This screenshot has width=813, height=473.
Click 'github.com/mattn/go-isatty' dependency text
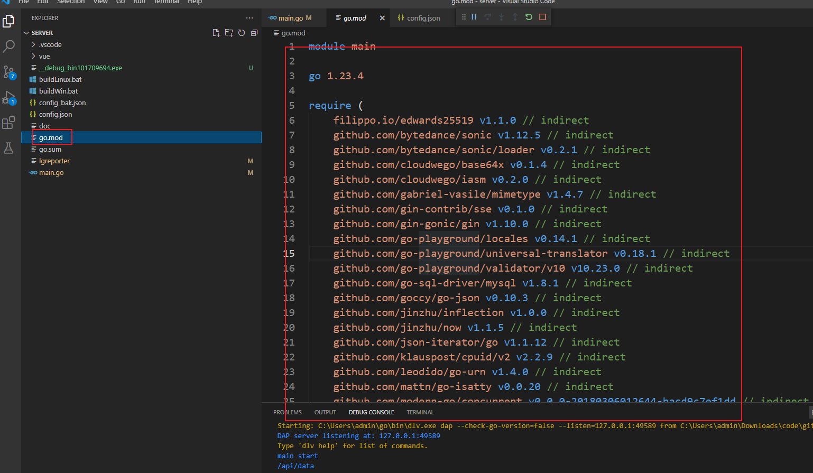click(412, 387)
